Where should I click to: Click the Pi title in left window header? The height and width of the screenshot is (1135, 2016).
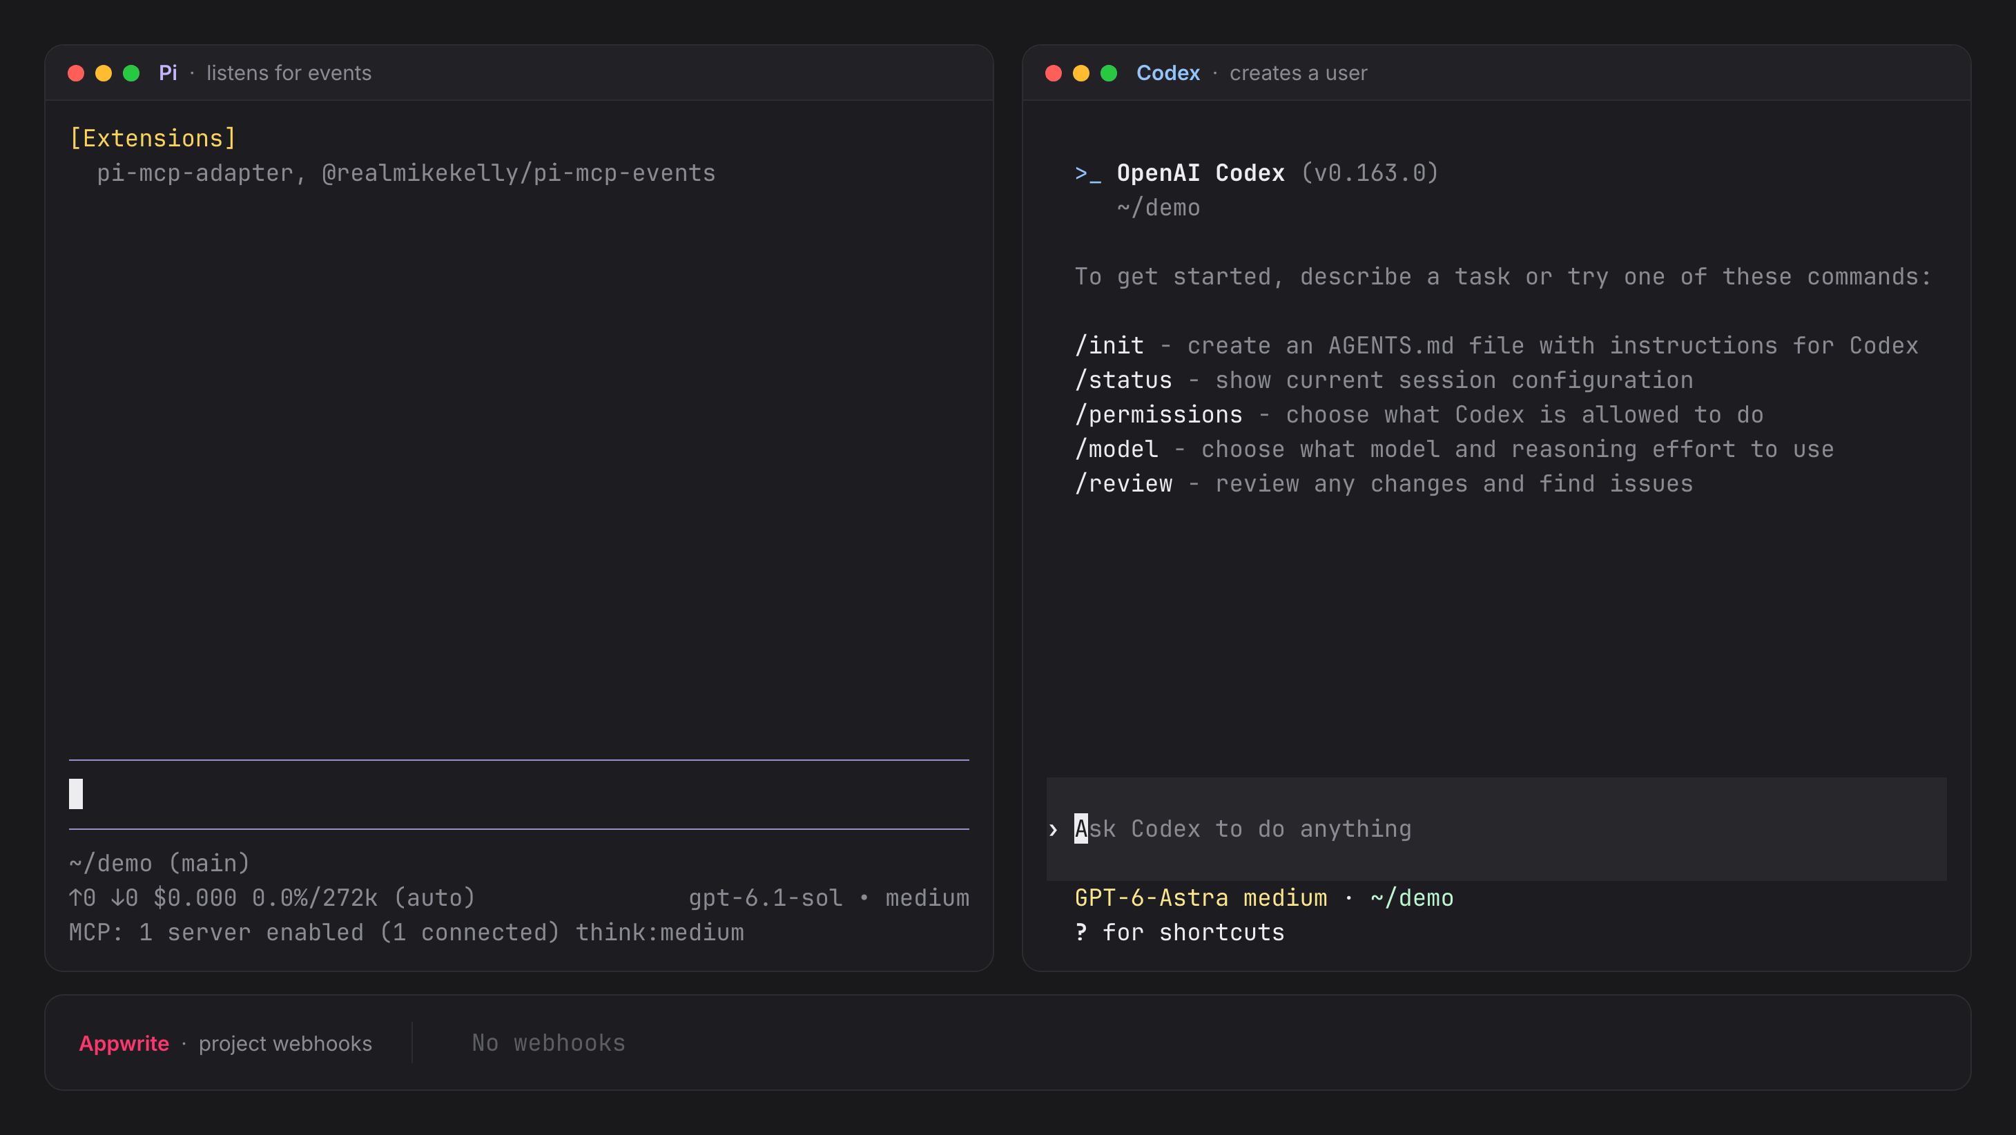coord(168,72)
